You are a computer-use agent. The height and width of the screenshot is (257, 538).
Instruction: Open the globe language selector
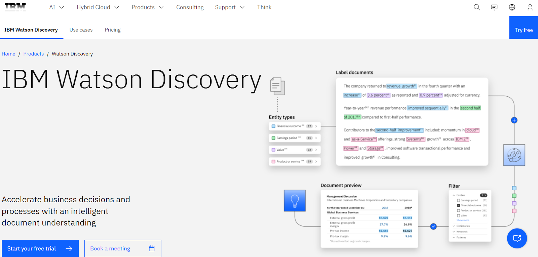[x=512, y=7]
